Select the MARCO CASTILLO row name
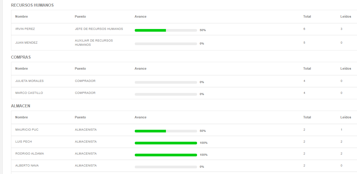The height and width of the screenshot is (174, 357). click(x=29, y=93)
